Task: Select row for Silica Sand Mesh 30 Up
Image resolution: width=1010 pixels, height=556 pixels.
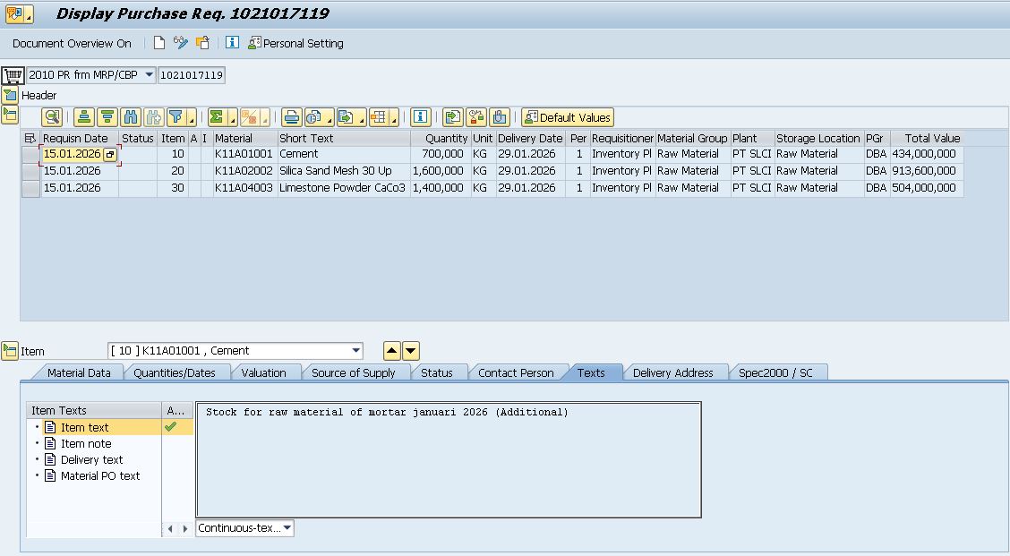Action: [30, 171]
